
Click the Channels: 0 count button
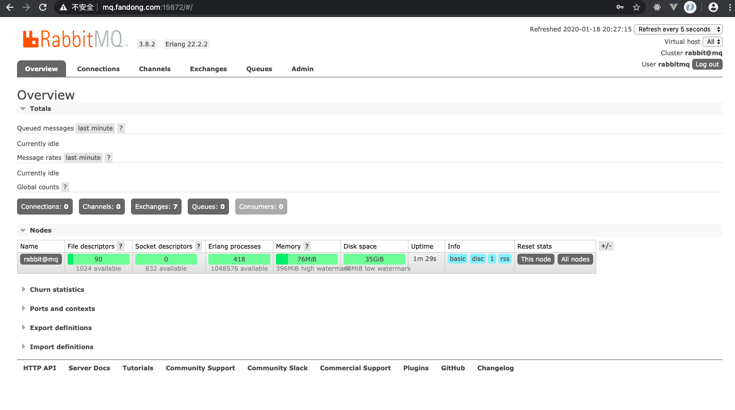tap(102, 207)
